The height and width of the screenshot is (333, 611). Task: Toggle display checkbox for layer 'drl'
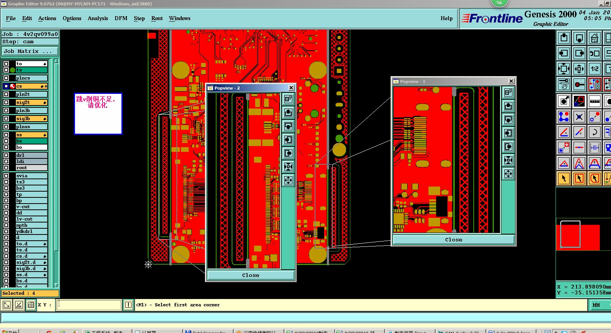(x=6, y=155)
